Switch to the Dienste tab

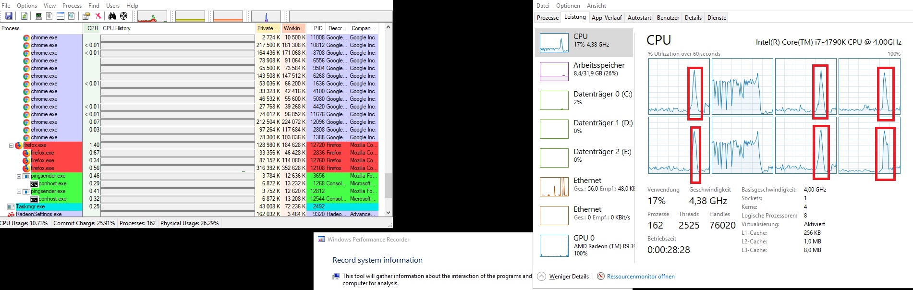coord(717,18)
